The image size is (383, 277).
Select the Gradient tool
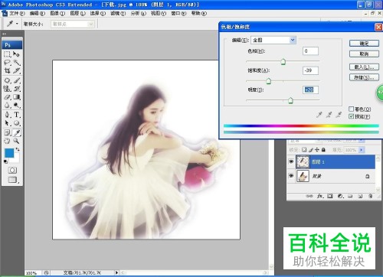pyautogui.click(x=16, y=97)
